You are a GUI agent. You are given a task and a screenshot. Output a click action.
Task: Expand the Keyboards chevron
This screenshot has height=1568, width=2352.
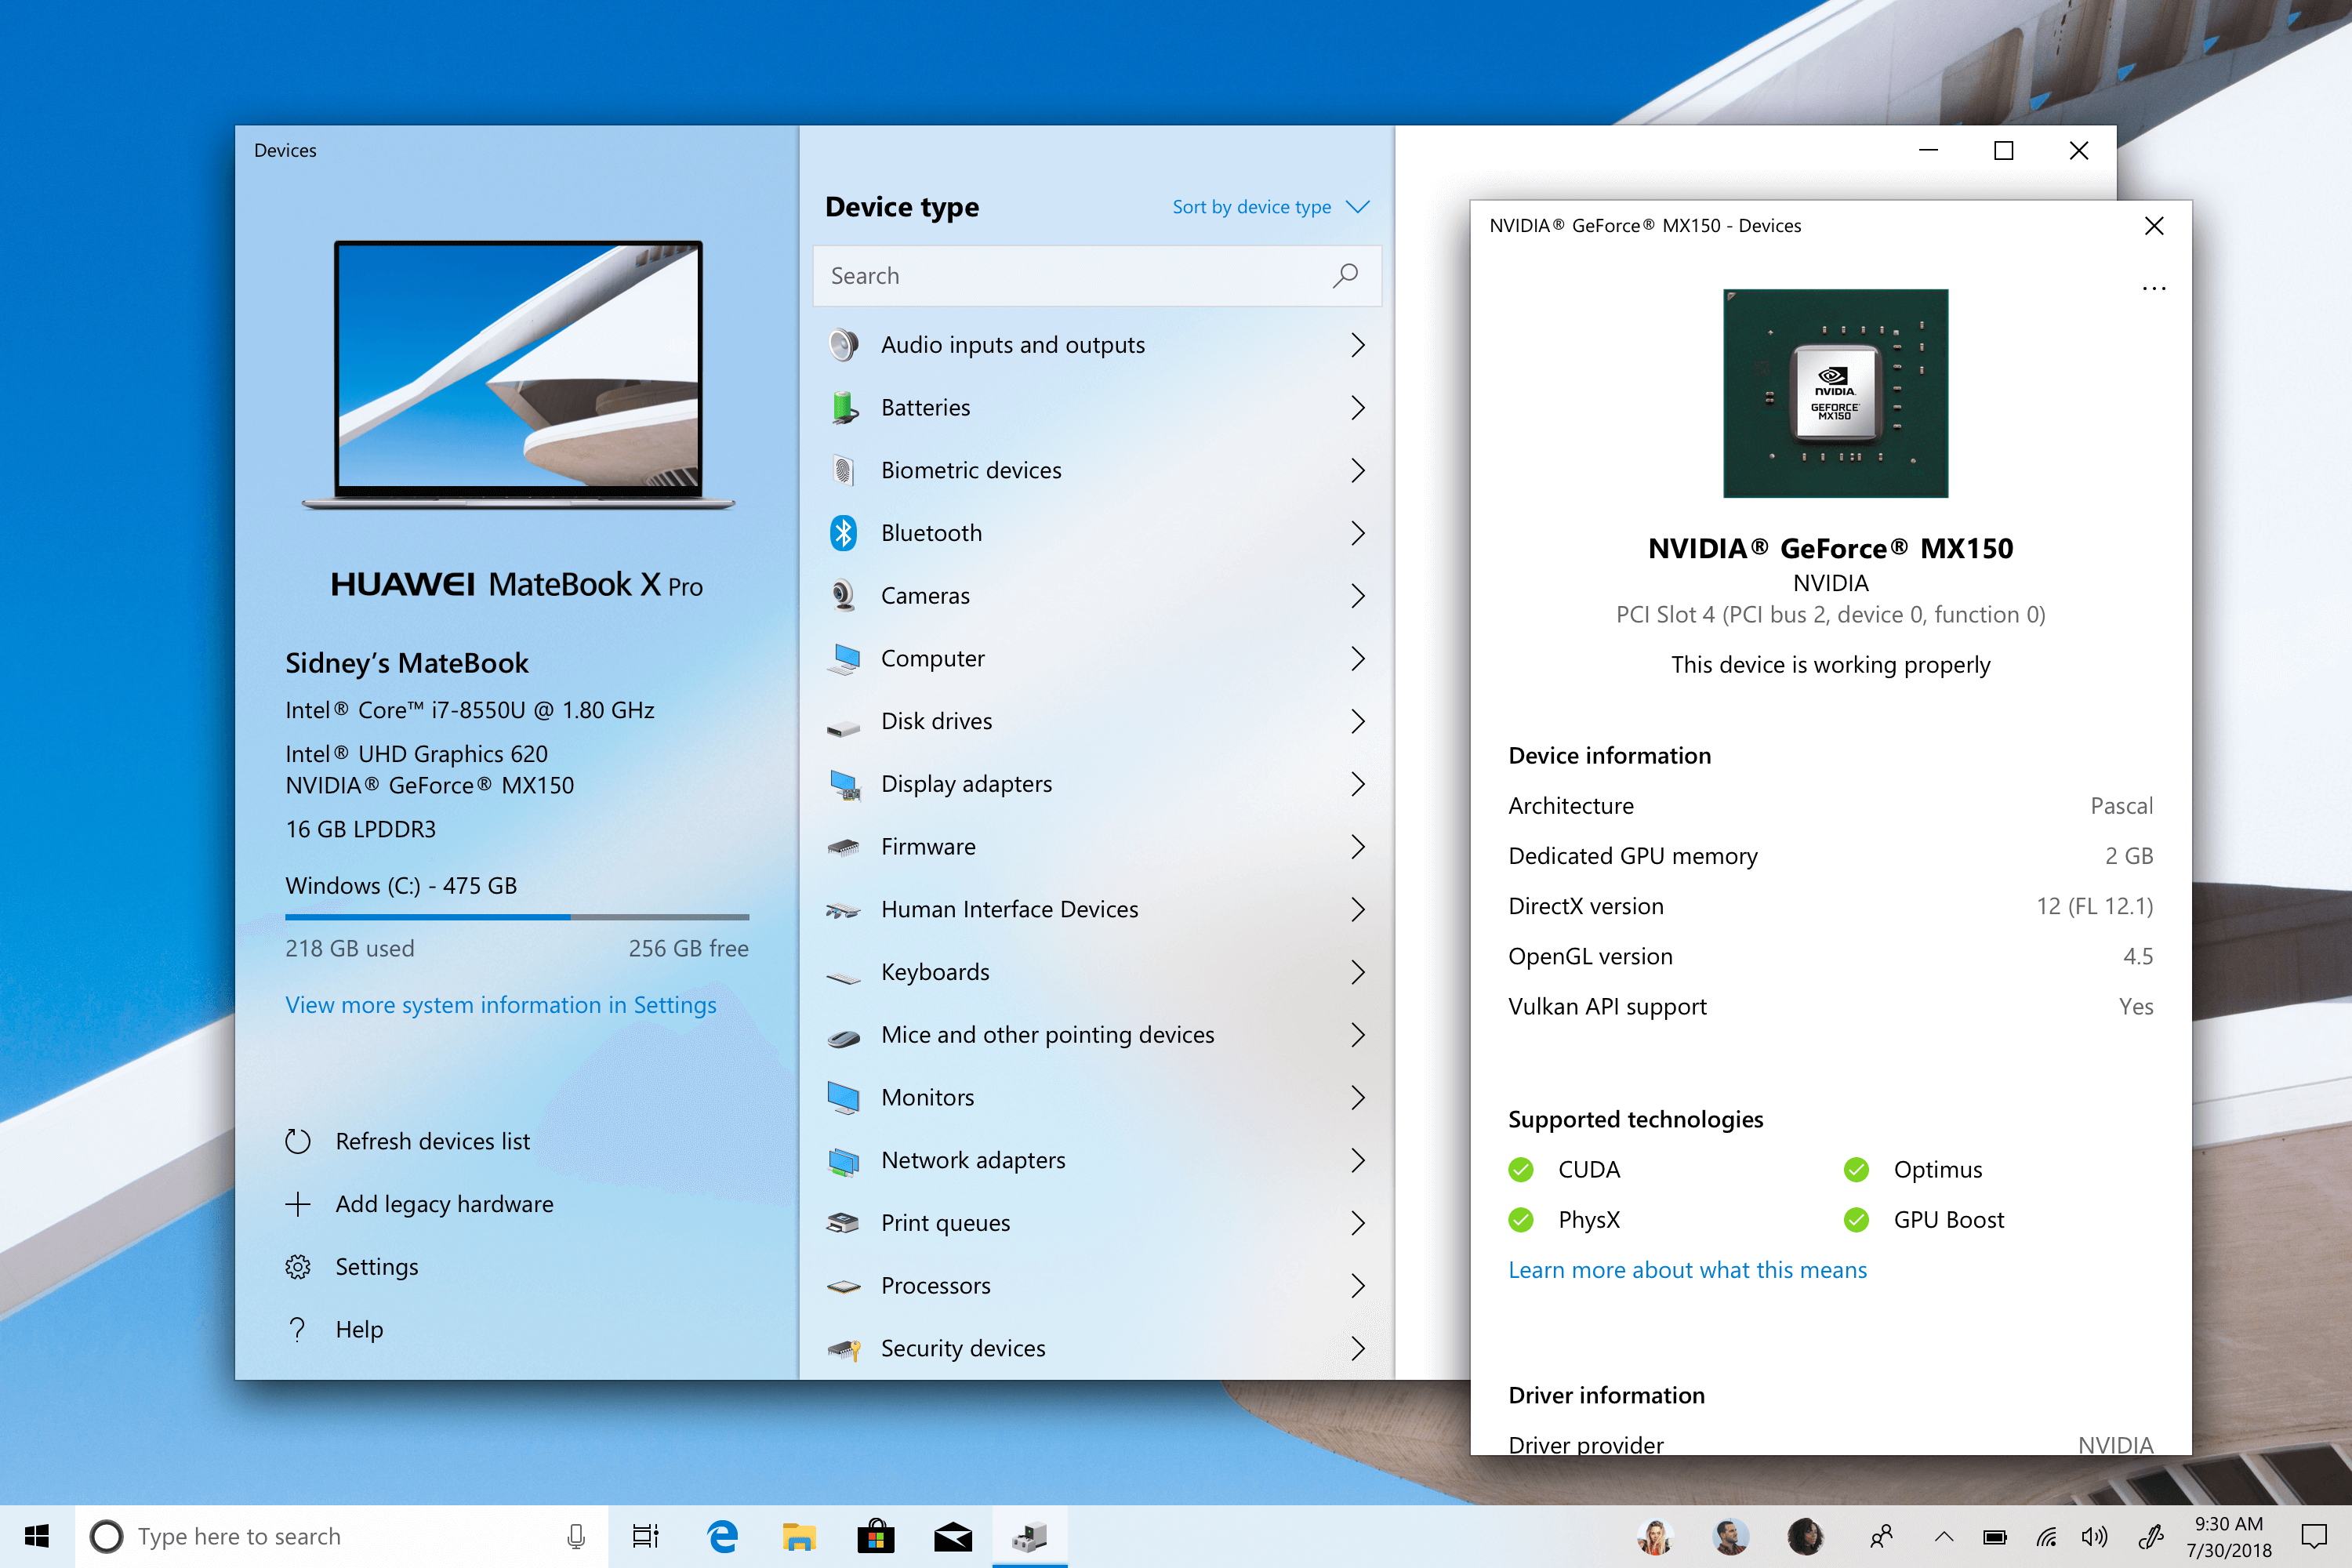coord(1357,972)
